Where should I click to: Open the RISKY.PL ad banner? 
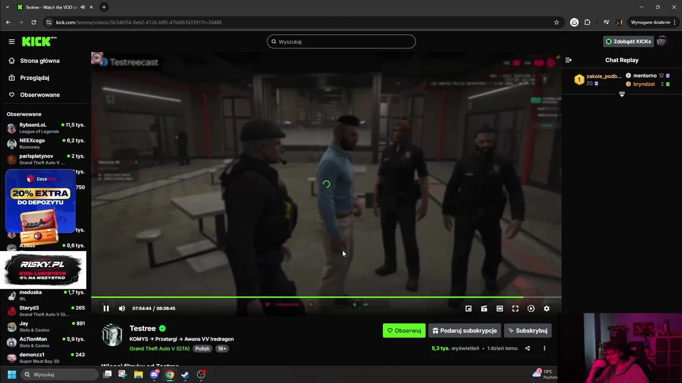tap(43, 270)
